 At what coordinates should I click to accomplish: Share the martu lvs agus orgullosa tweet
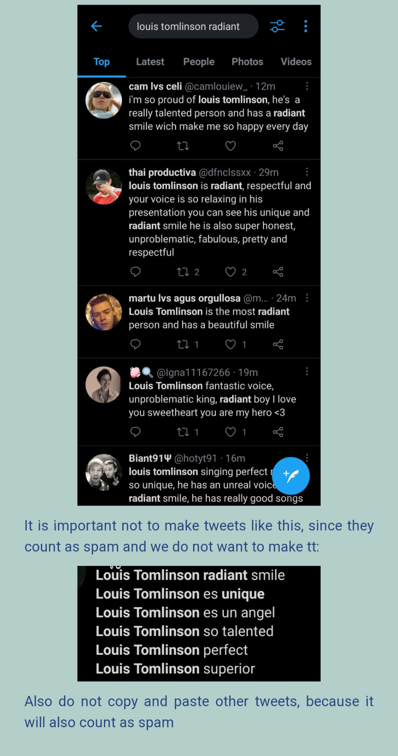pos(278,345)
